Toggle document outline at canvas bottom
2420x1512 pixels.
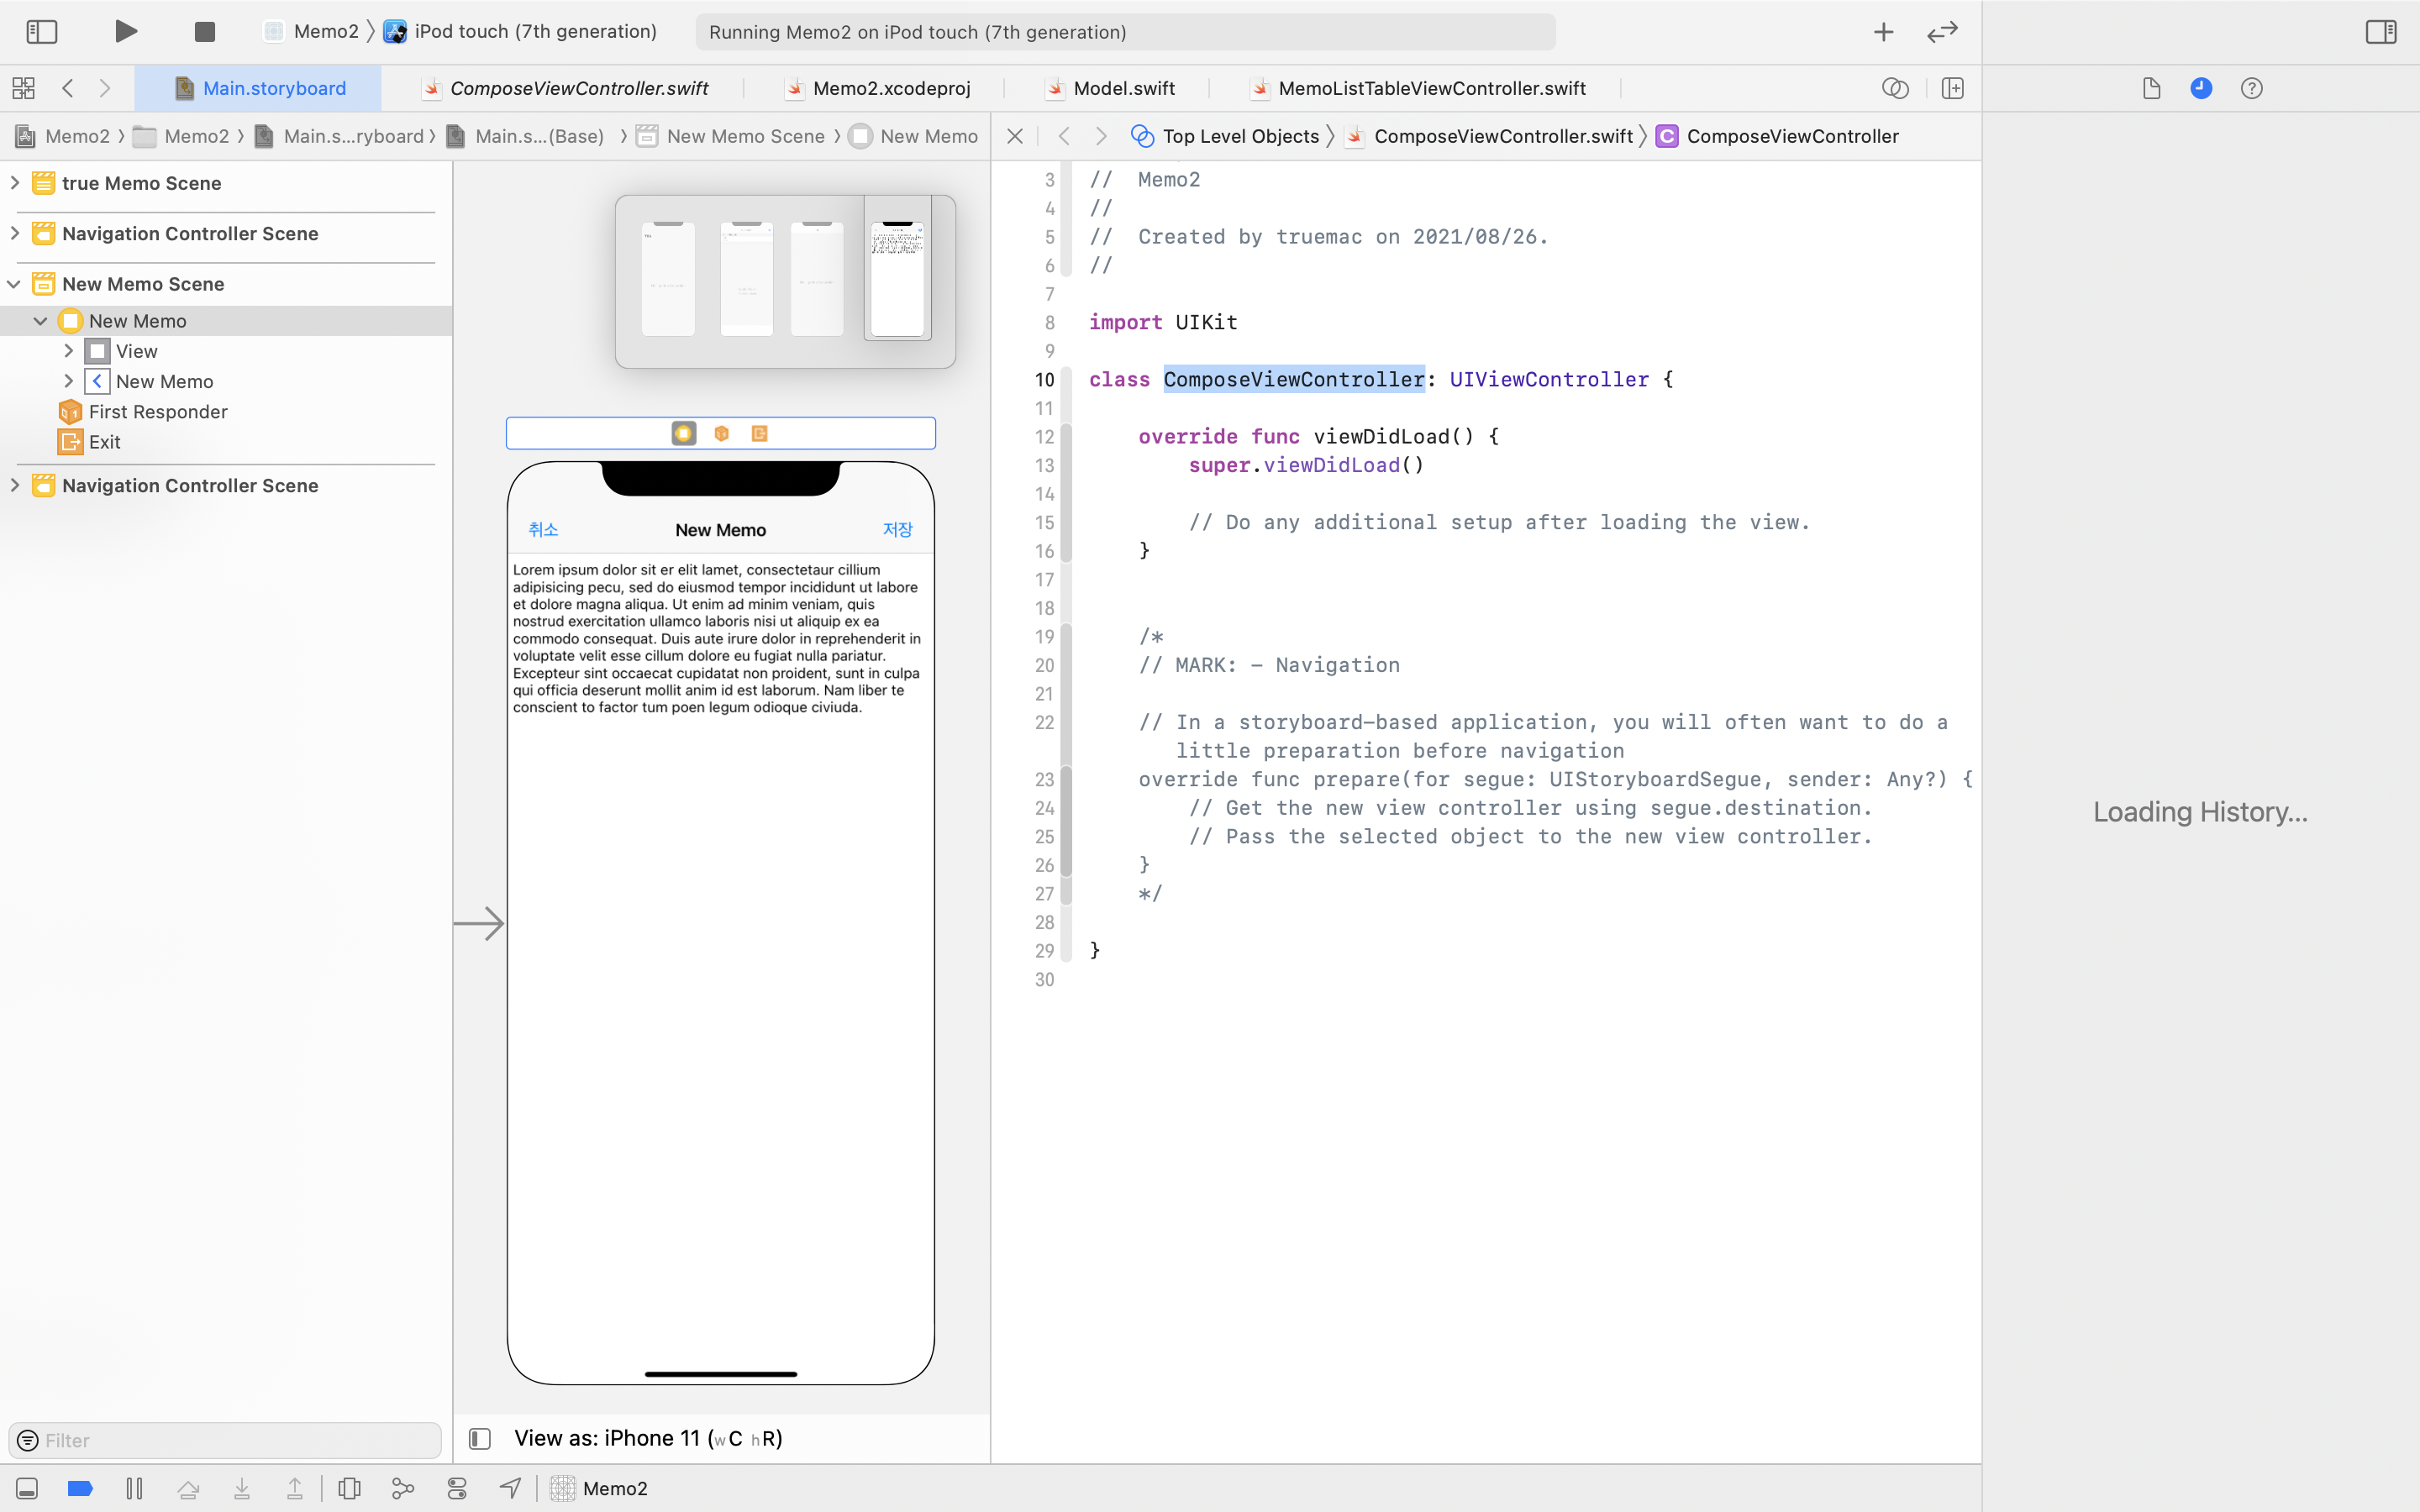[480, 1438]
